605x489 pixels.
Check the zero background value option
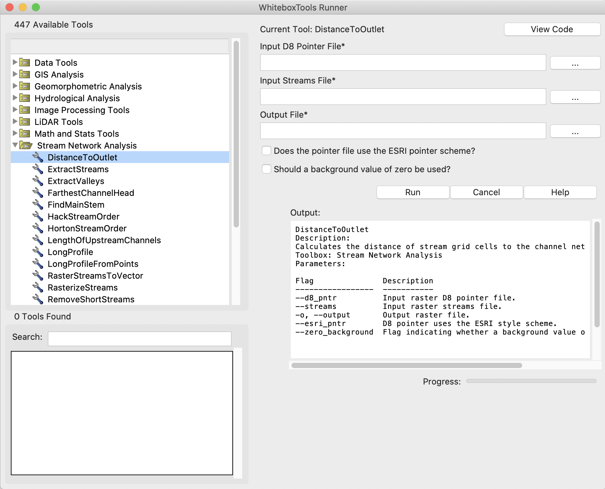[267, 169]
